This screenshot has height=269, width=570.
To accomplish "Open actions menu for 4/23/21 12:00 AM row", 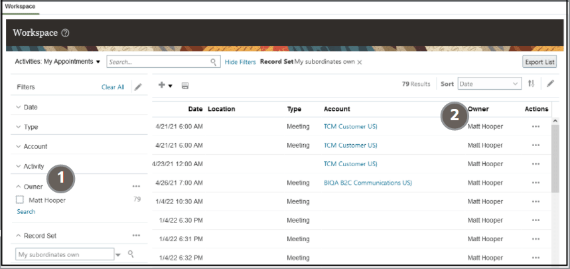I will click(x=535, y=164).
